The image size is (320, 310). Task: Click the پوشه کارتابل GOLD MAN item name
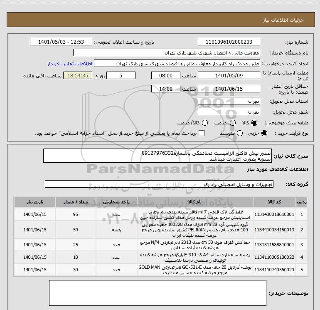click(x=195, y=270)
